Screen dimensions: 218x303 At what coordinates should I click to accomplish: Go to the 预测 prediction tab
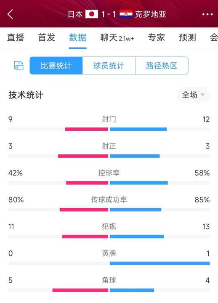187,37
